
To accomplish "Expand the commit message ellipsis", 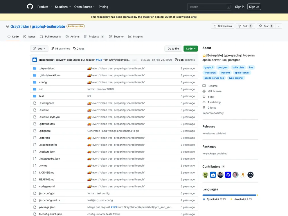I will point(134,60).
